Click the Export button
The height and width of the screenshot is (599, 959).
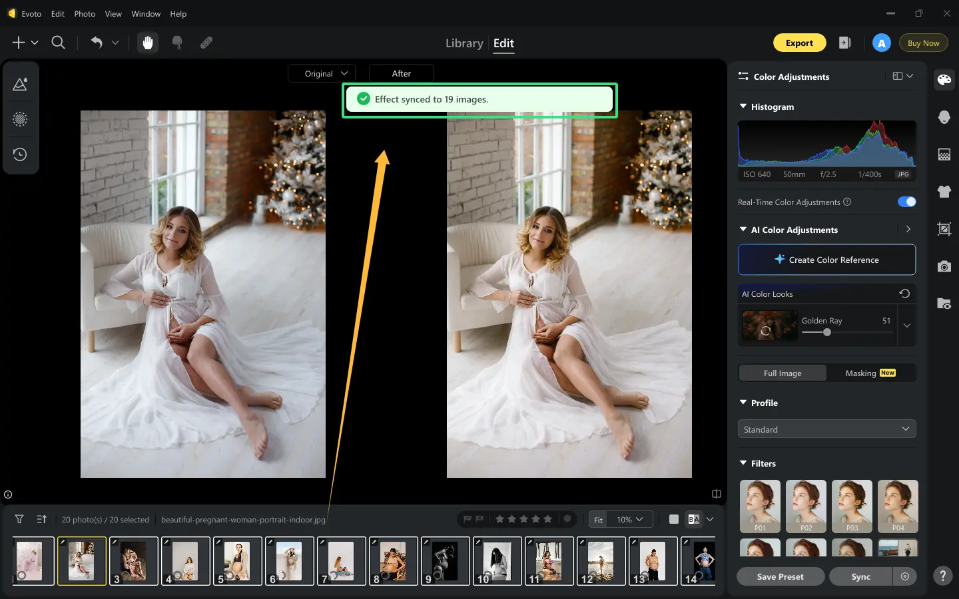(x=799, y=43)
